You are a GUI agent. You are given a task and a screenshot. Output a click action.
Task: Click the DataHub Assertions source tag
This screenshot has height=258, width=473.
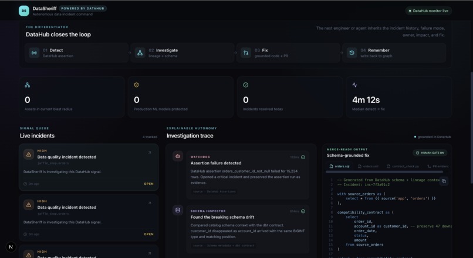(x=214, y=191)
